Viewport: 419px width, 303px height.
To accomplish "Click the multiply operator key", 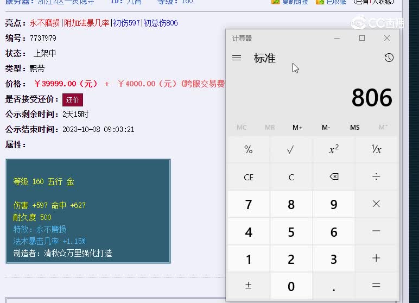I will [x=376, y=204].
